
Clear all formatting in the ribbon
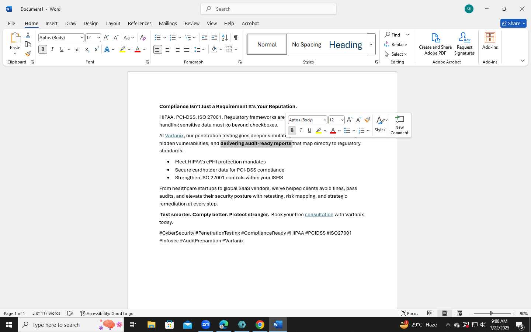[x=143, y=38]
